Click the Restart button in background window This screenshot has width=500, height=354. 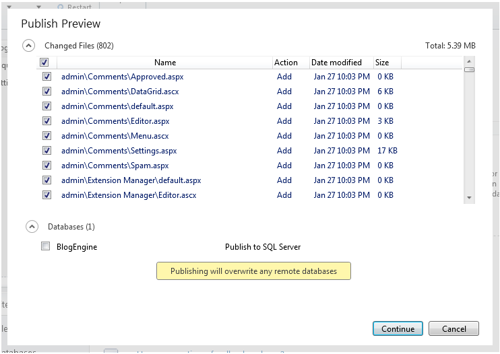(75, 6)
